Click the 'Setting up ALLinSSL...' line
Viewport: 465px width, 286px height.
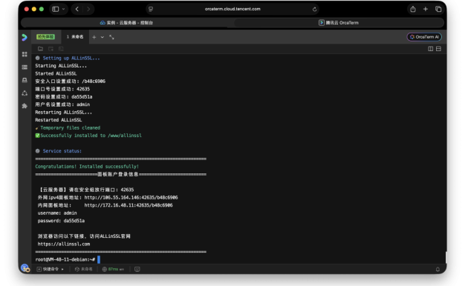pos(68,58)
